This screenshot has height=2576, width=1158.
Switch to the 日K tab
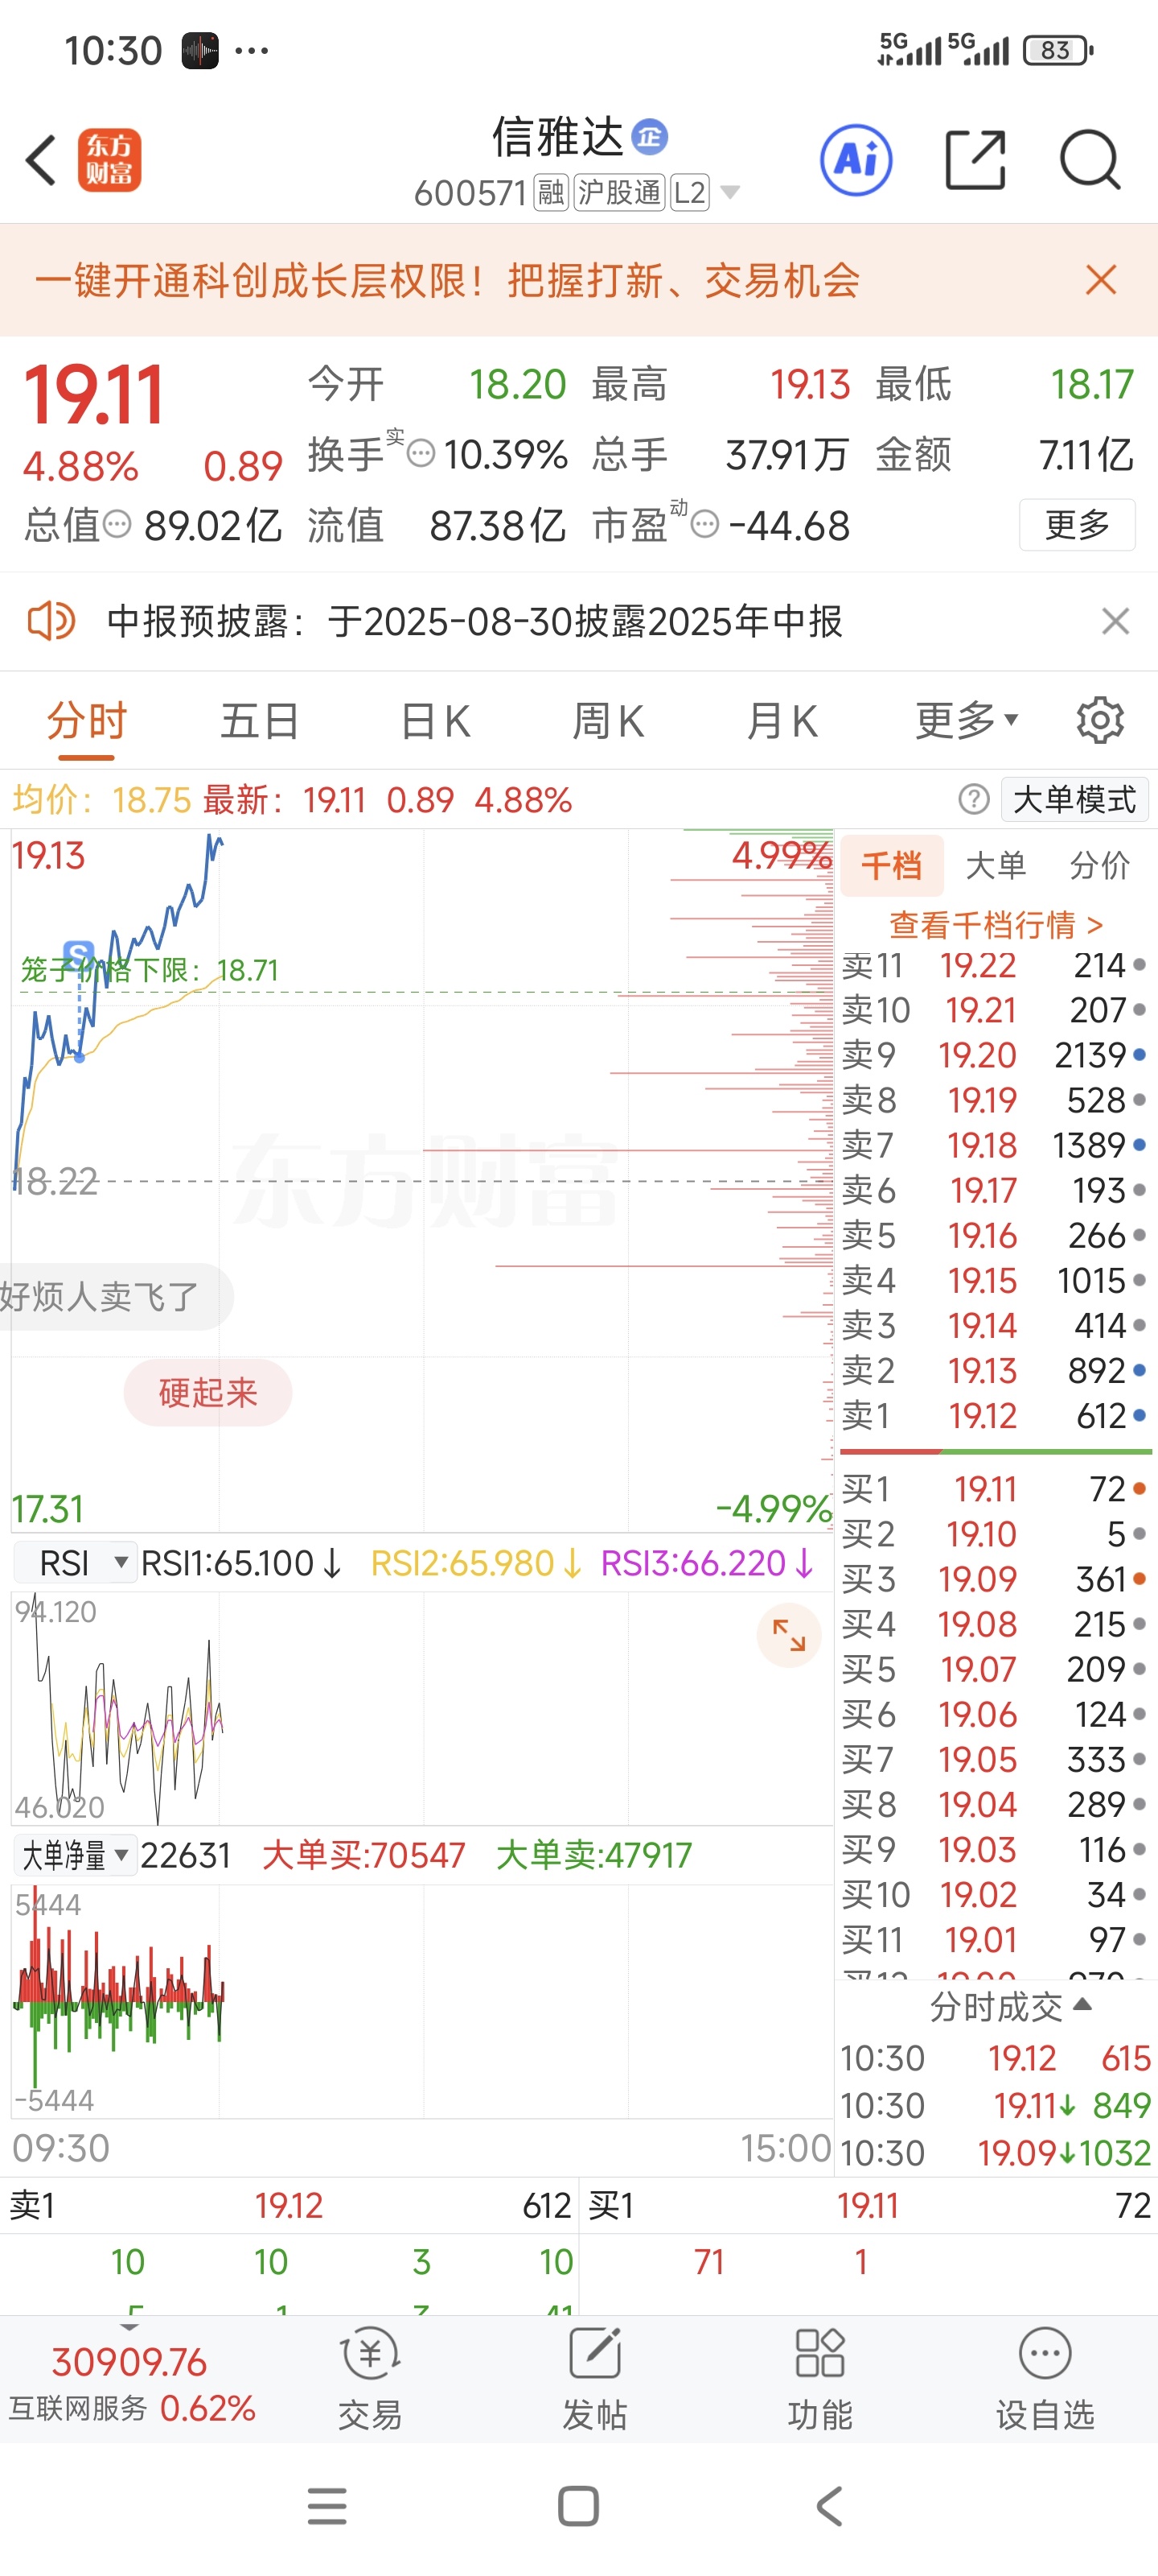pyautogui.click(x=434, y=721)
